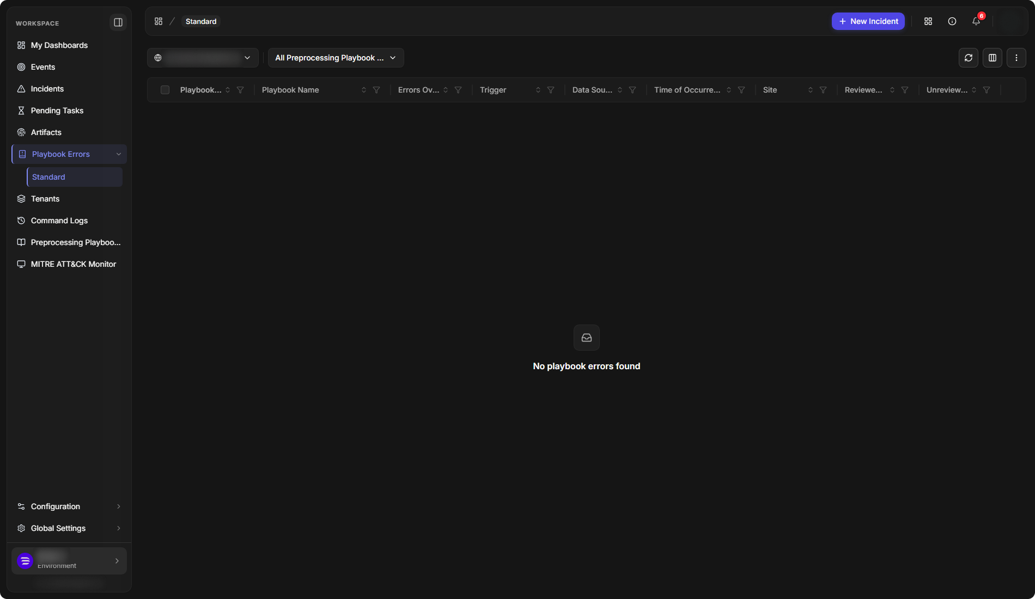
Task: Open Pending Tasks
Action: (69, 111)
